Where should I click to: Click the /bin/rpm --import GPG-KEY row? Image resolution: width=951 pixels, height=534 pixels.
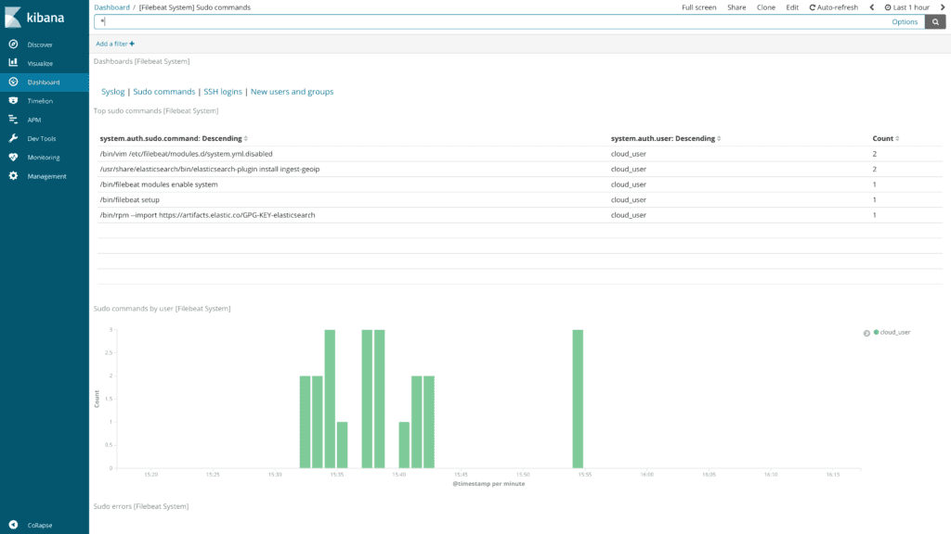[x=520, y=215]
